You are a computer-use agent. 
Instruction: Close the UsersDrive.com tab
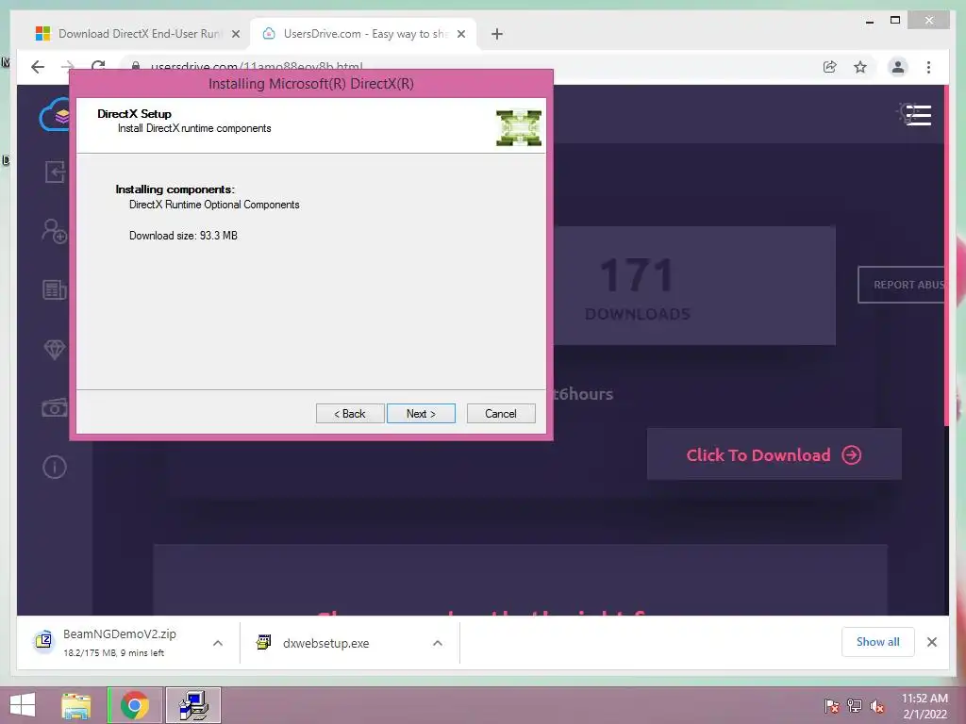click(x=460, y=34)
